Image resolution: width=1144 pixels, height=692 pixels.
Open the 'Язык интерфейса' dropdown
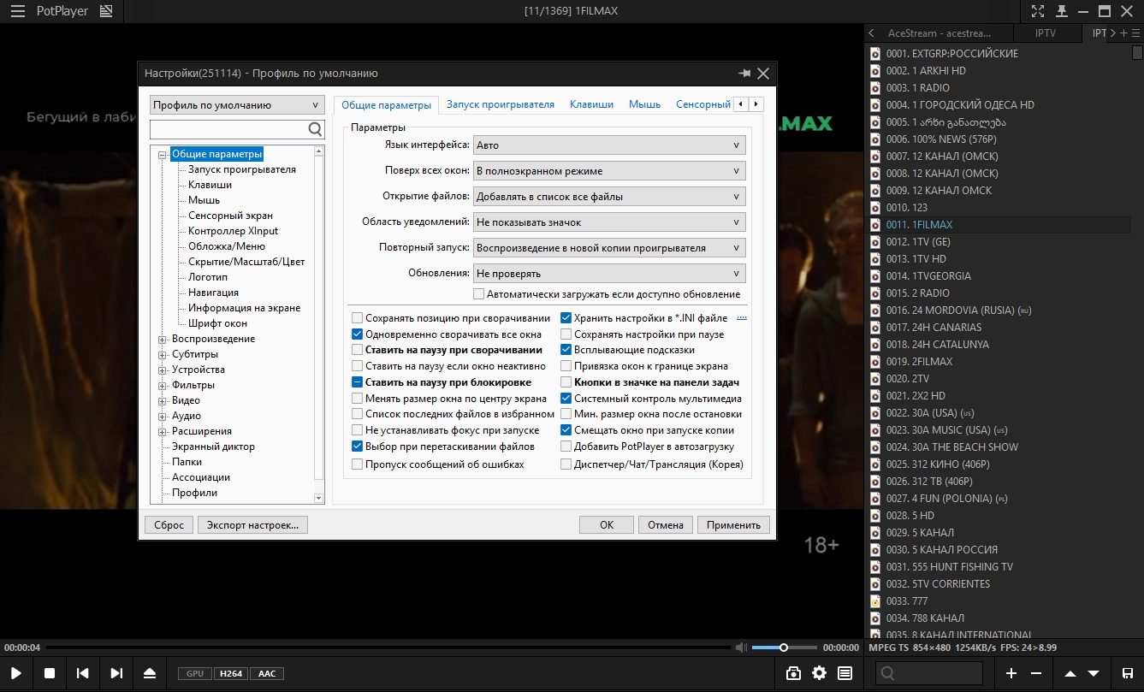click(x=609, y=145)
